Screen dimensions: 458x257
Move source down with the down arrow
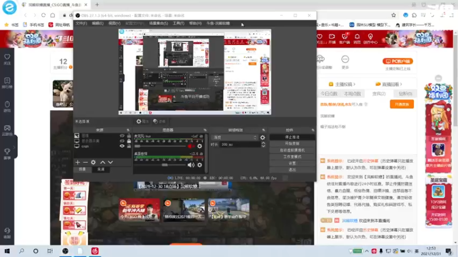(110, 162)
